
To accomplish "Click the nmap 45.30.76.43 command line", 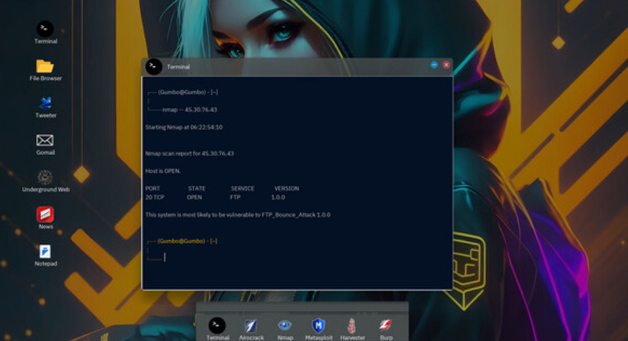I will coord(189,109).
